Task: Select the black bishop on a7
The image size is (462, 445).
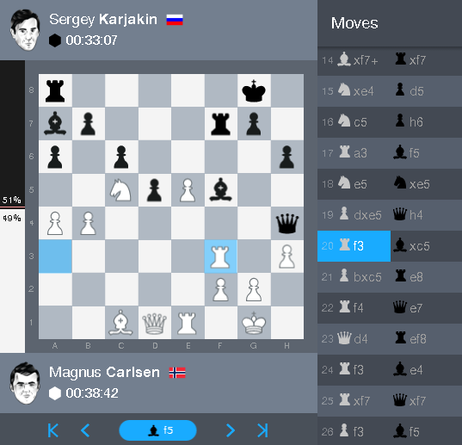Action: pos(55,124)
